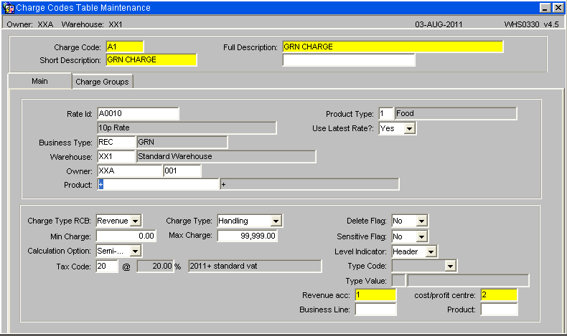567x336 pixels.
Task: Click the version text WHS0330 v4.5
Action: (x=532, y=24)
